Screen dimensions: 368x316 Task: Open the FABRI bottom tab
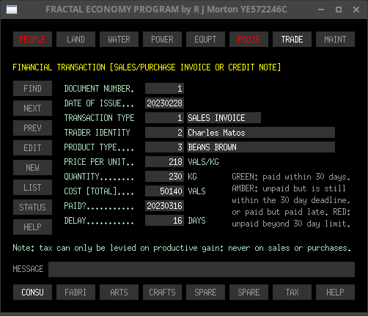[x=76, y=292]
